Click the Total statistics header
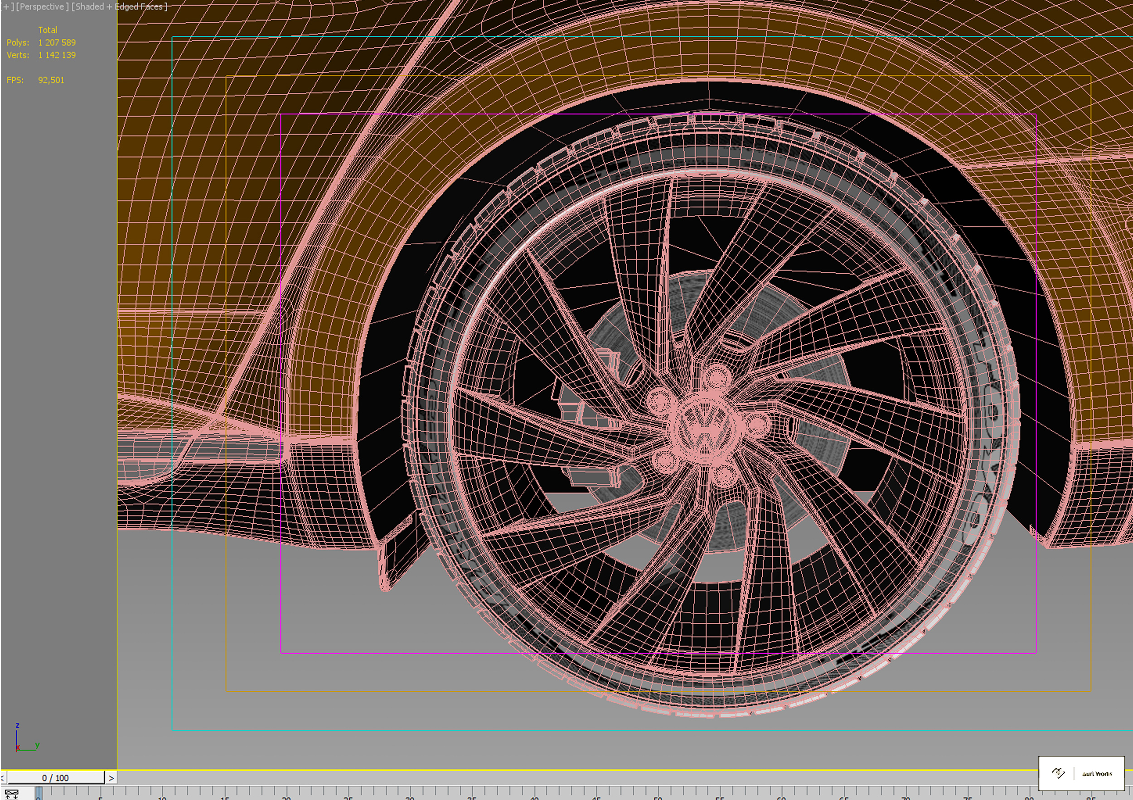Viewport: 1133px width, 800px height. tap(48, 29)
